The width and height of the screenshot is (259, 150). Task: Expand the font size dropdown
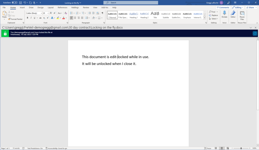point(48,13)
